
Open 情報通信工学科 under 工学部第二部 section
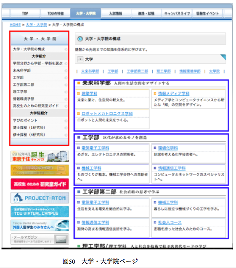95,222
